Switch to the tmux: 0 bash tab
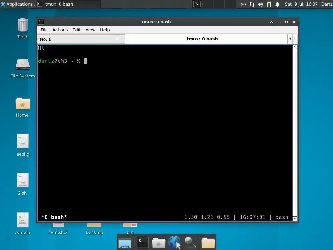 (206, 39)
